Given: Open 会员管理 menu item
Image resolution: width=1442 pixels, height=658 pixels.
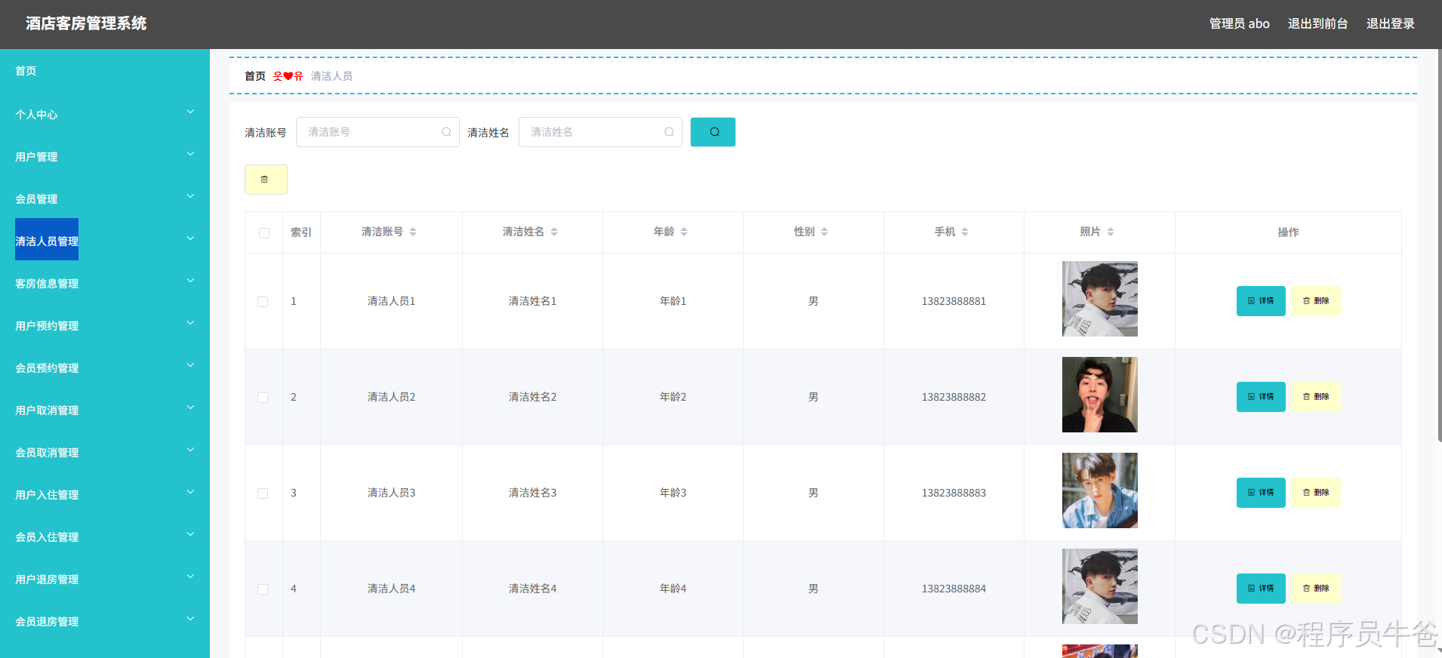Looking at the screenshot, I should click(36, 199).
